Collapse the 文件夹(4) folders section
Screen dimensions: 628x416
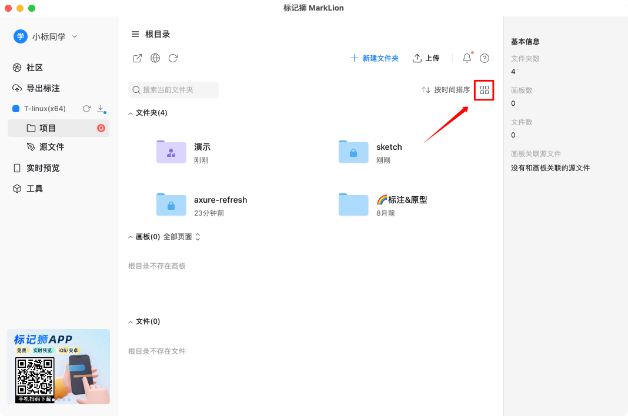130,113
